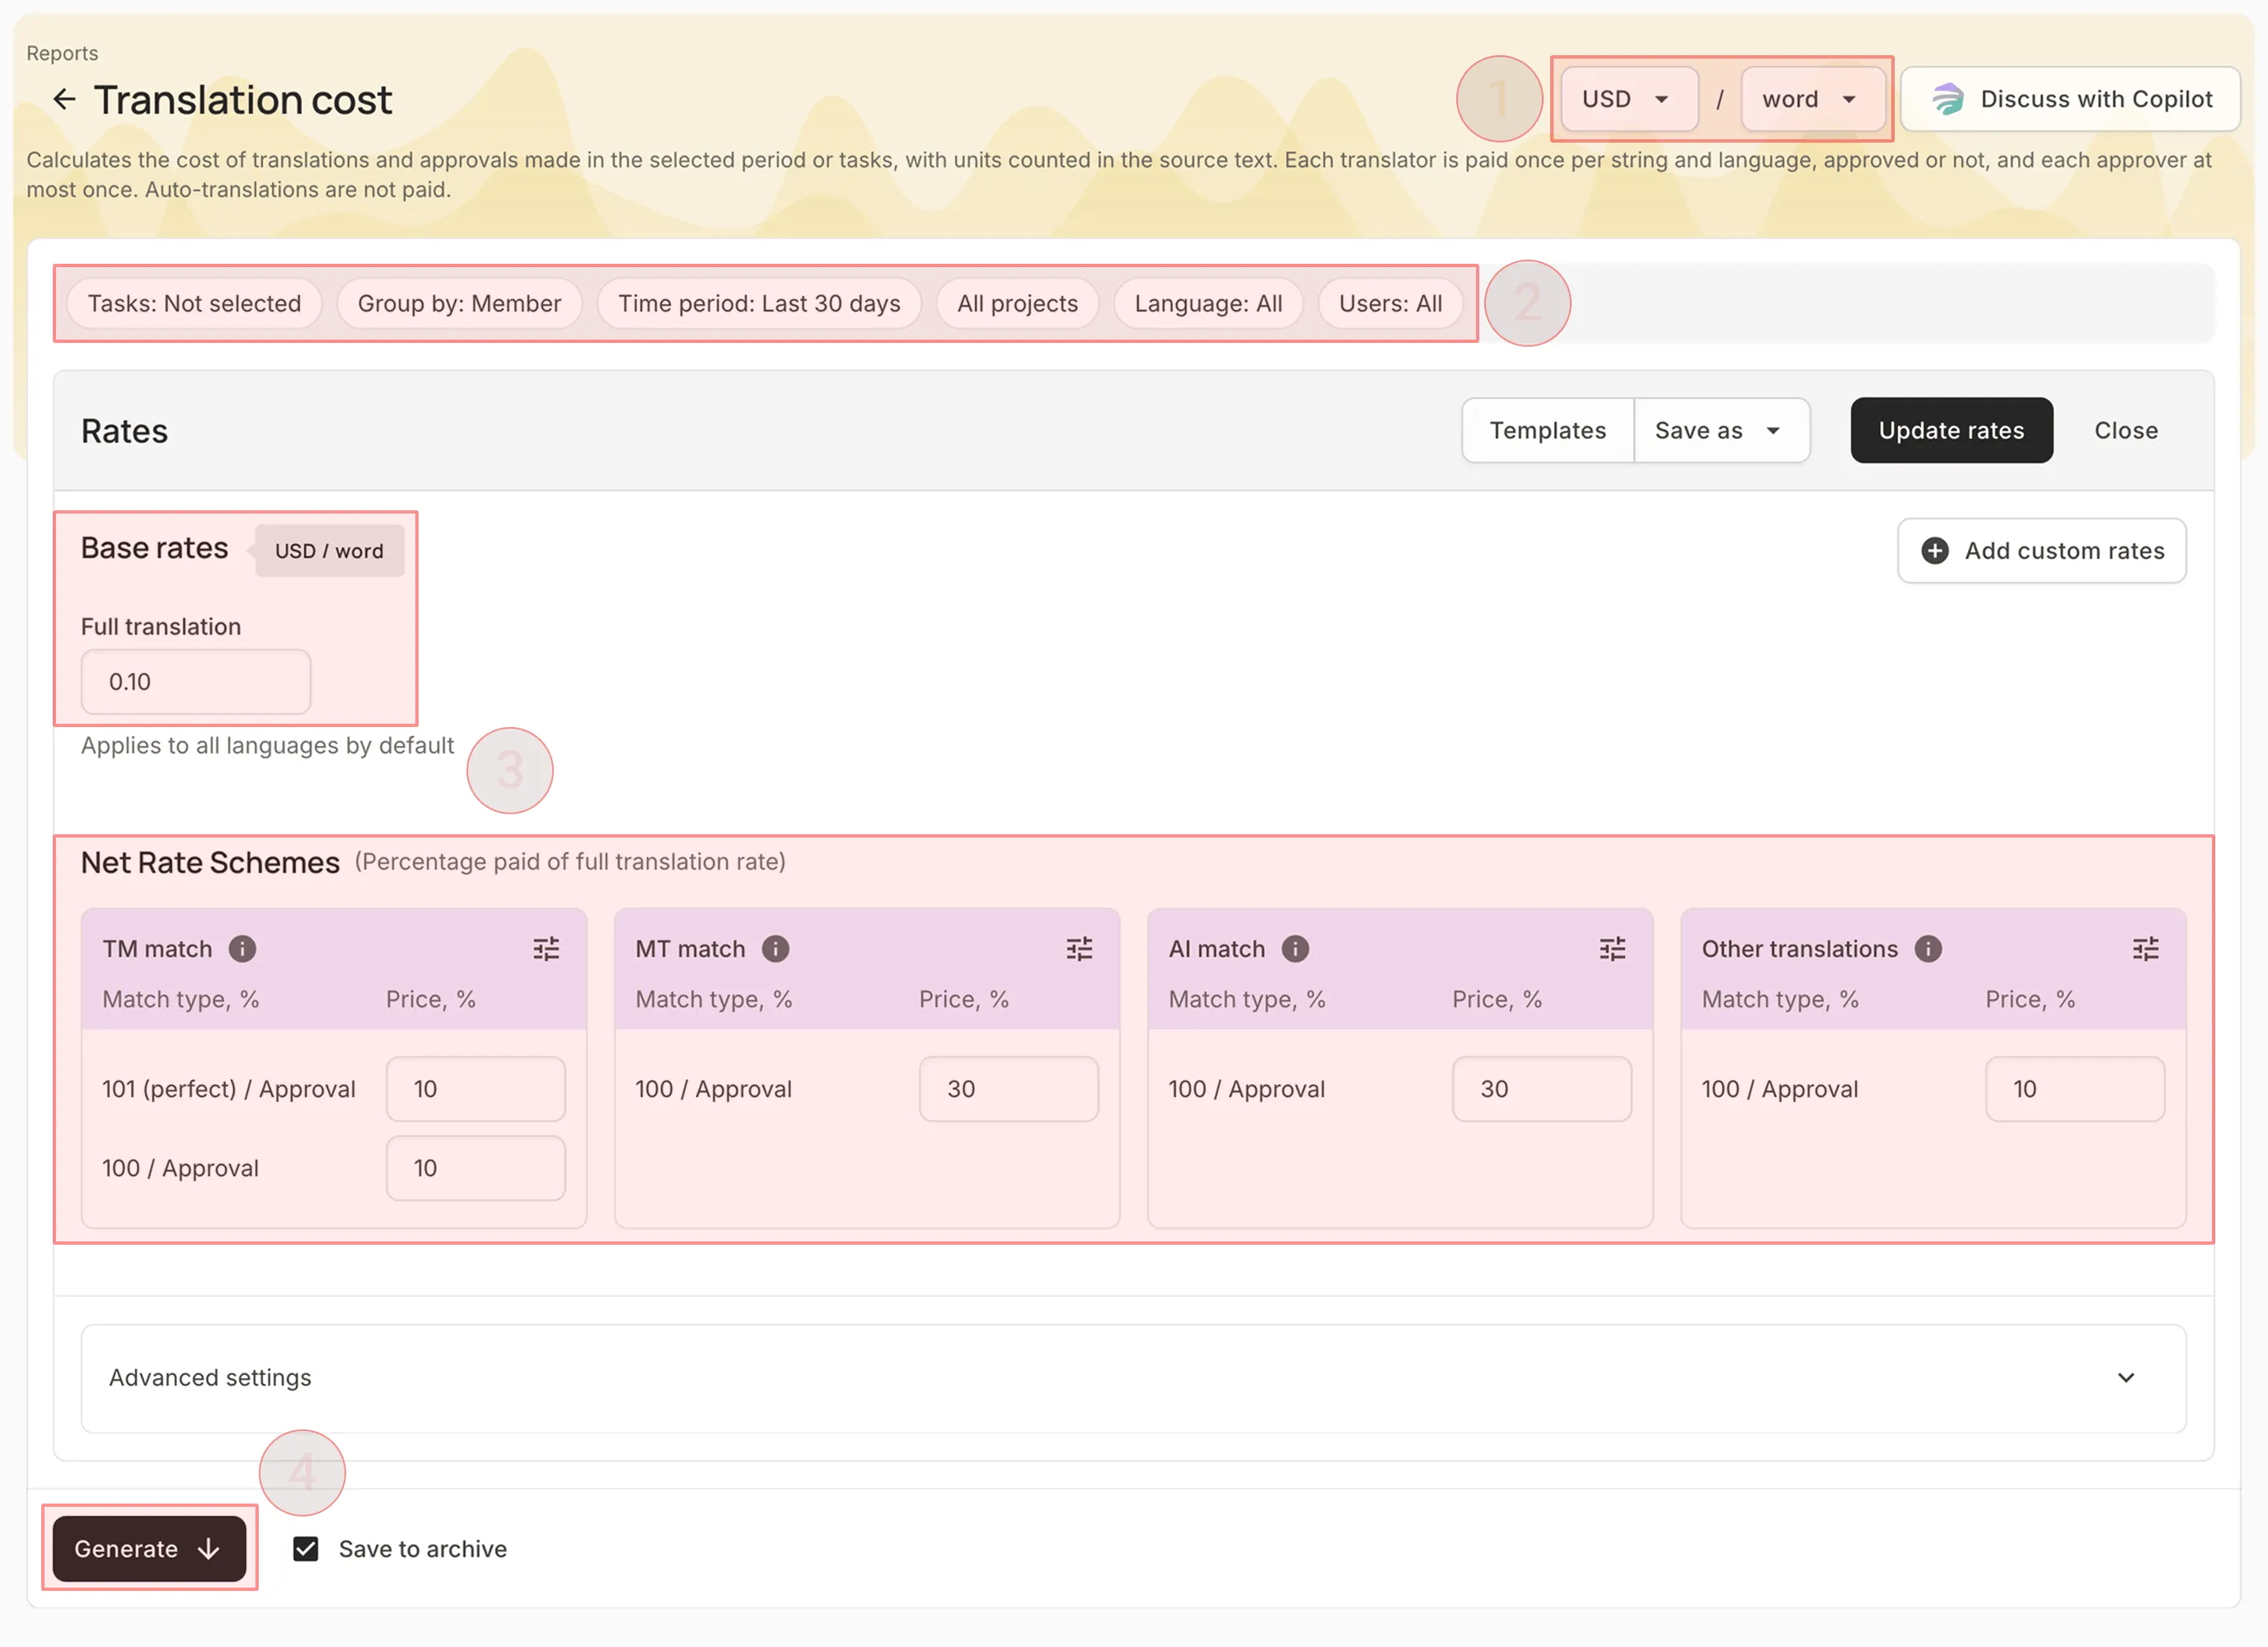The image size is (2268, 1647).
Task: Click the plus icon in Add custom rates
Action: coord(1935,550)
